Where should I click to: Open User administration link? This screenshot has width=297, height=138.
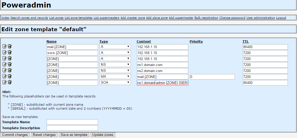coord(261,18)
